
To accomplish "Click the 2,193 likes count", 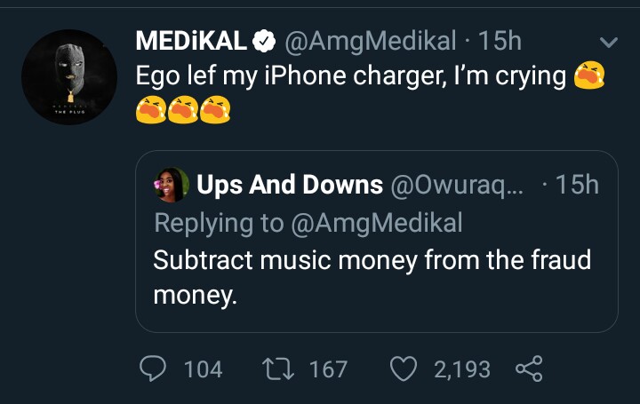I will (461, 368).
